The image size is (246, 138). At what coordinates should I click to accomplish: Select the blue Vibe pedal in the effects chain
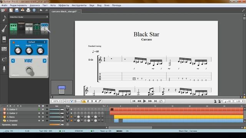(x=45, y=27)
